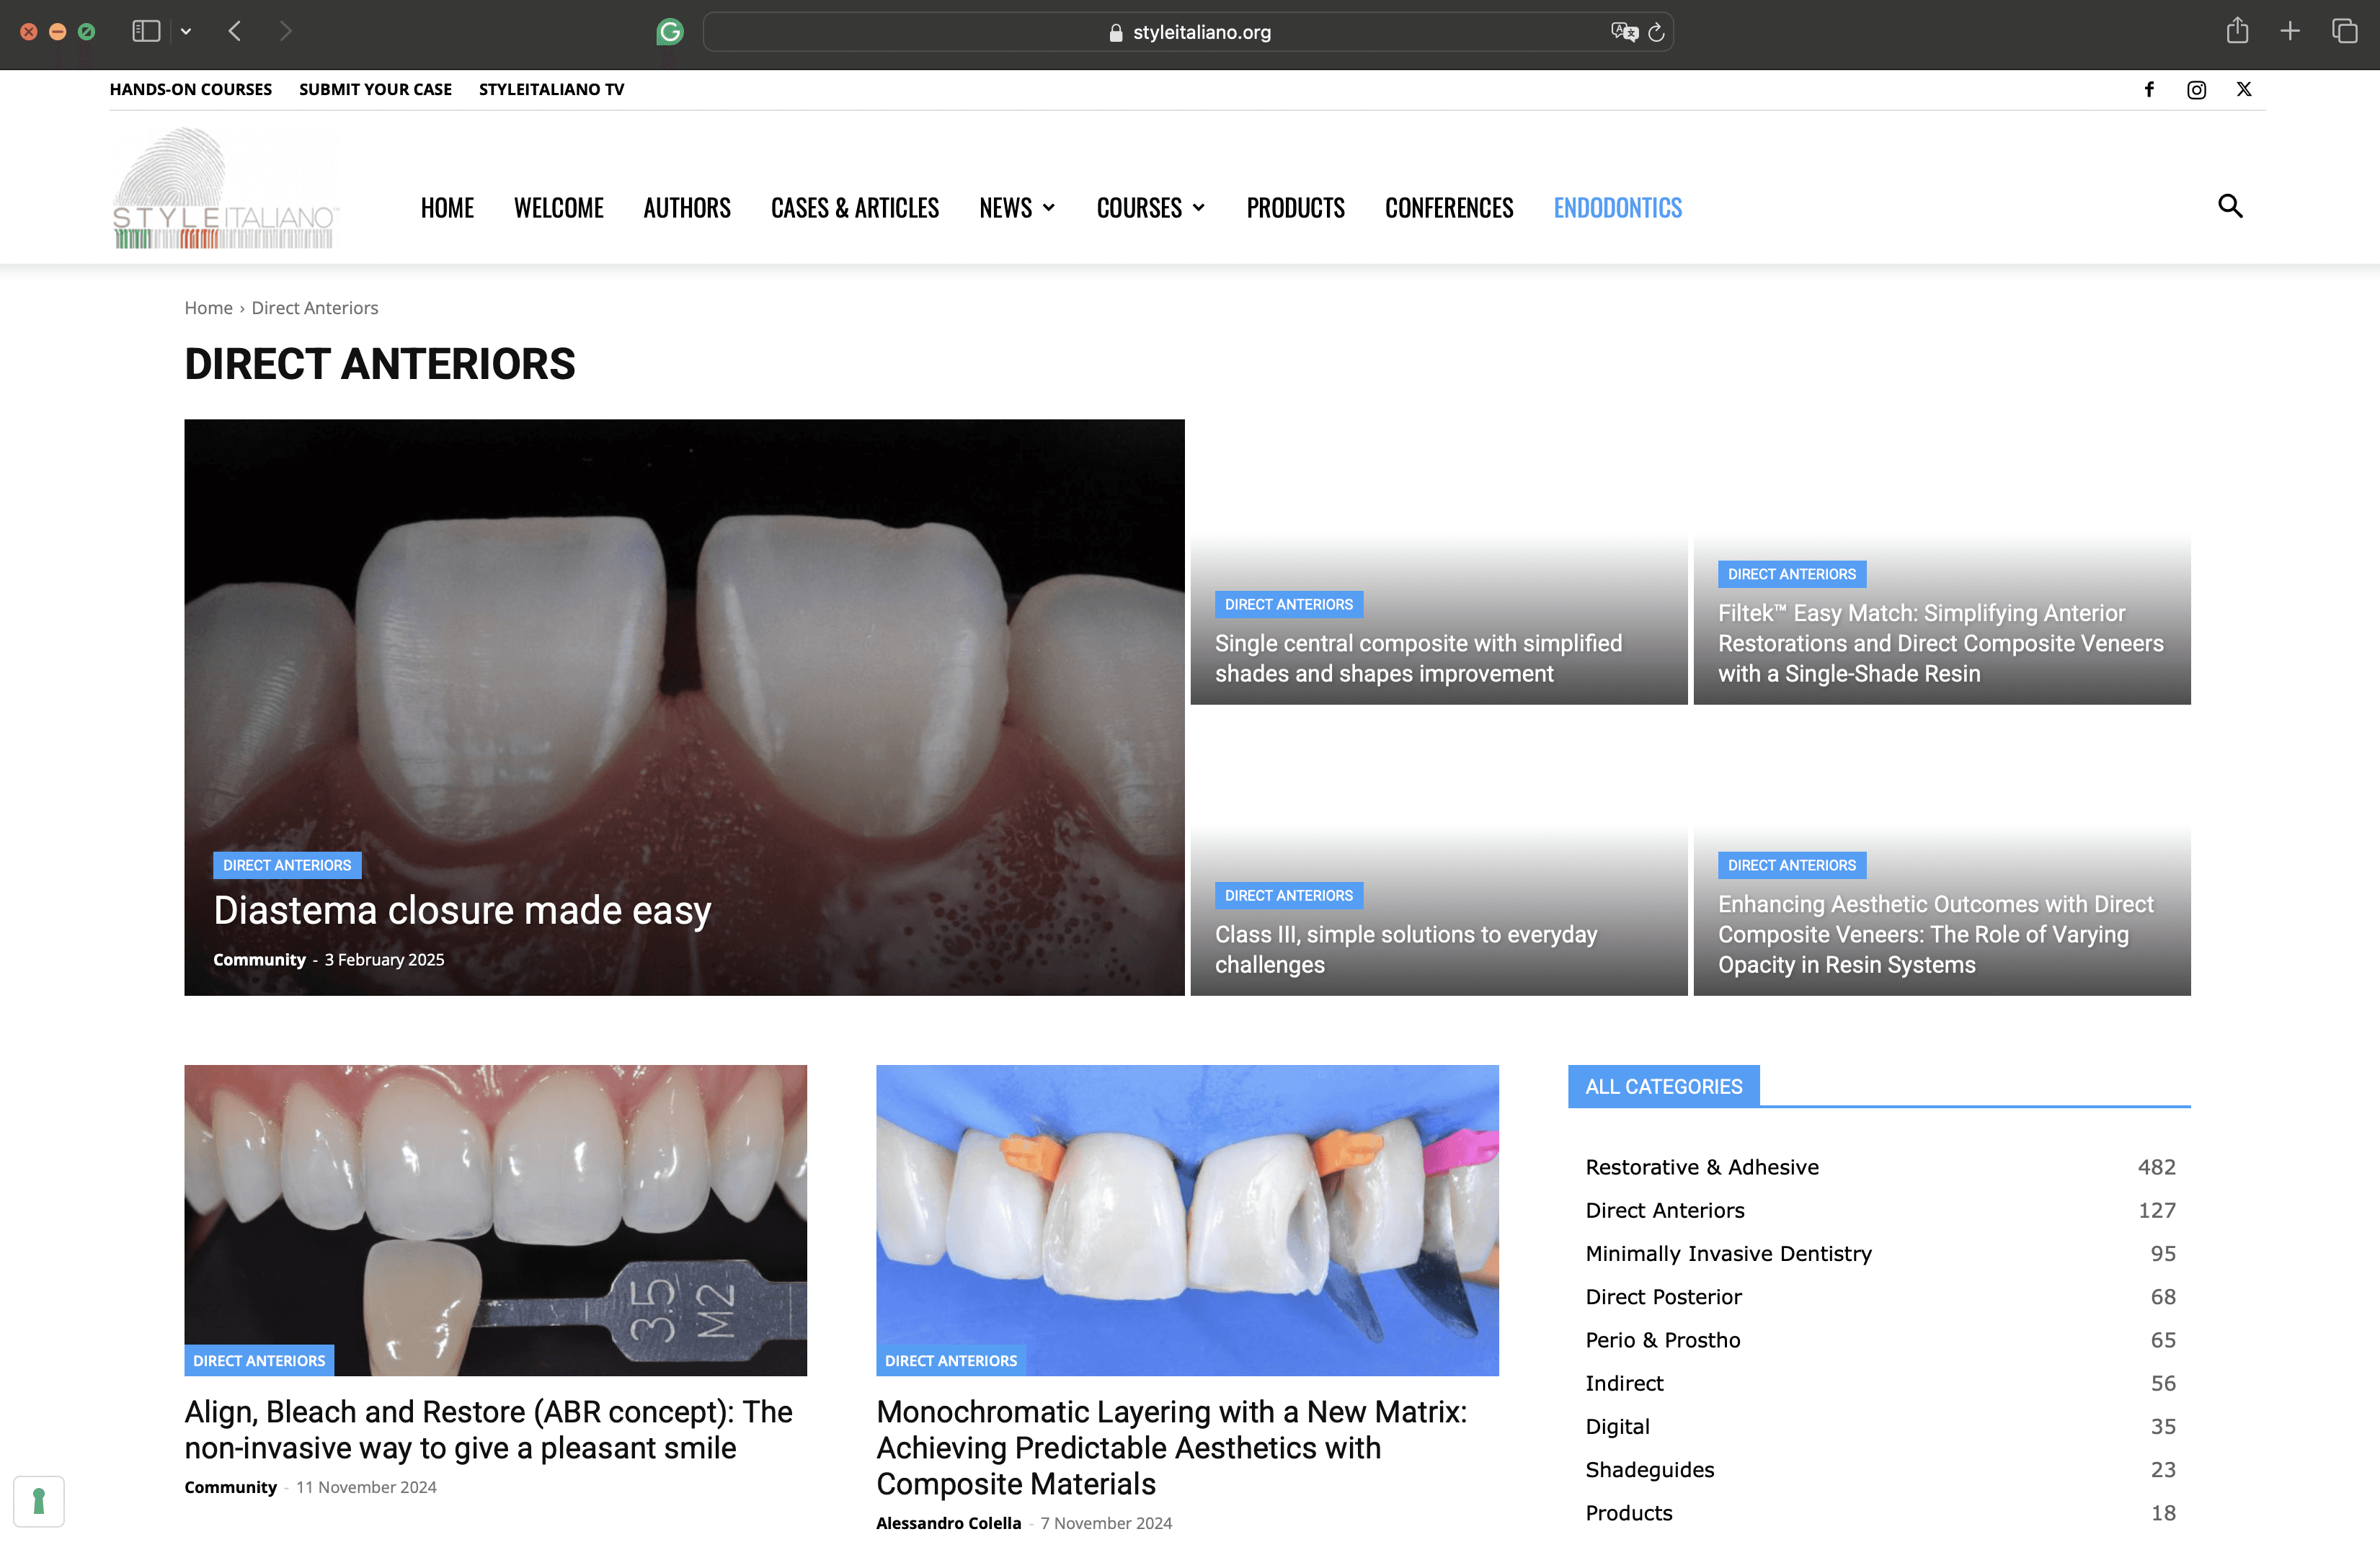This screenshot has height=1542, width=2380.
Task: Open the Minimally Invasive Dentistry category
Action: point(1728,1253)
